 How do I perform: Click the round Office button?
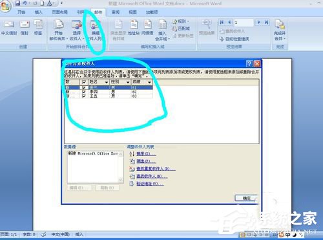(x=5, y=6)
